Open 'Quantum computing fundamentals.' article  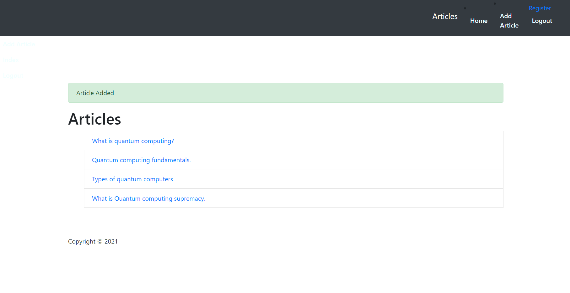pyautogui.click(x=141, y=160)
